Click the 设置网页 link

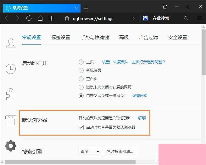[x=140, y=96]
